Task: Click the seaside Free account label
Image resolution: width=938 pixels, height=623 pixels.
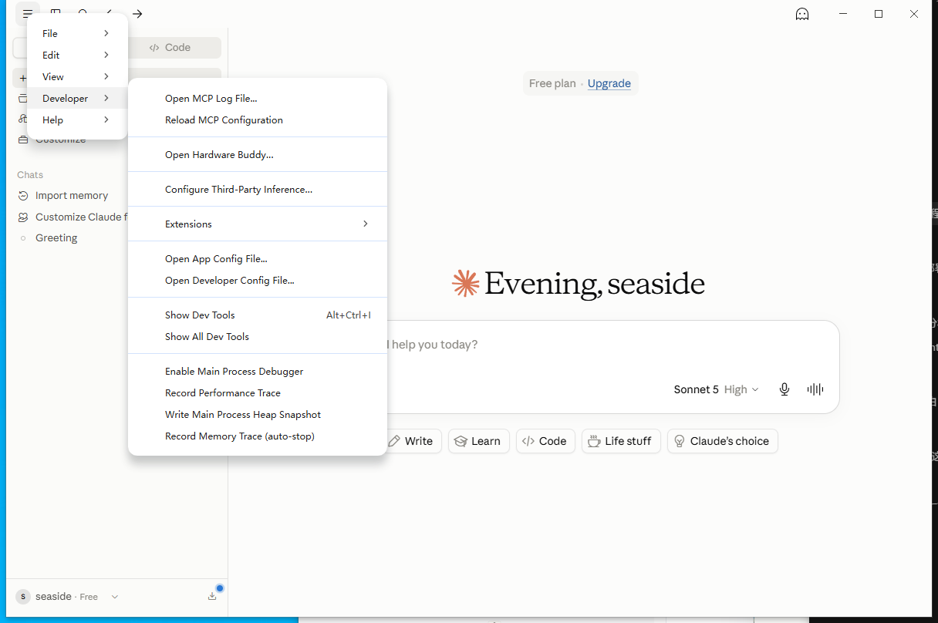Action: (66, 597)
